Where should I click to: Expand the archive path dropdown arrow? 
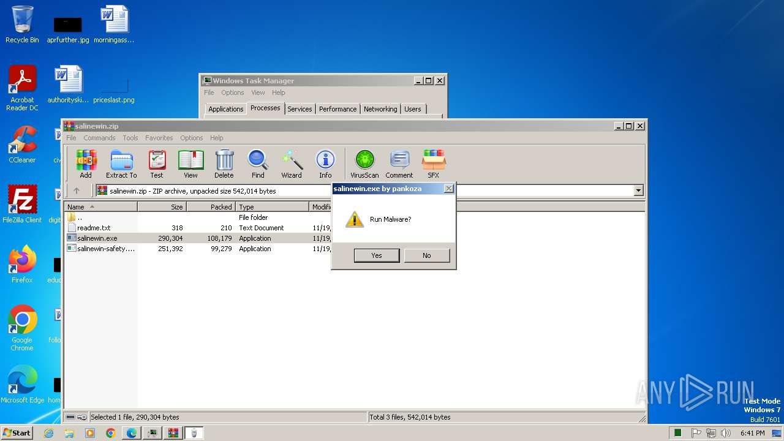[x=638, y=190]
